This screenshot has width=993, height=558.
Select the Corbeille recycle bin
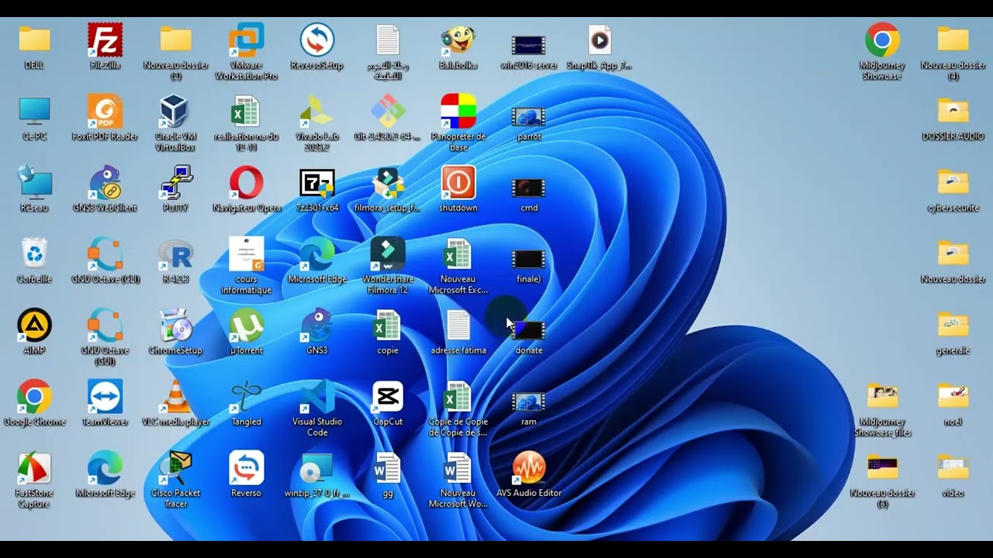34,254
